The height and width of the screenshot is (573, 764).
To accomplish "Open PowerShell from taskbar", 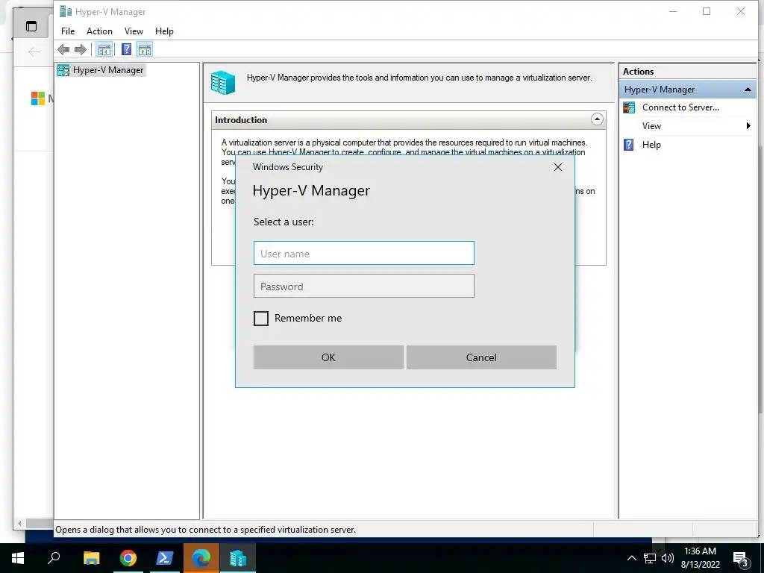I will pyautogui.click(x=165, y=558).
